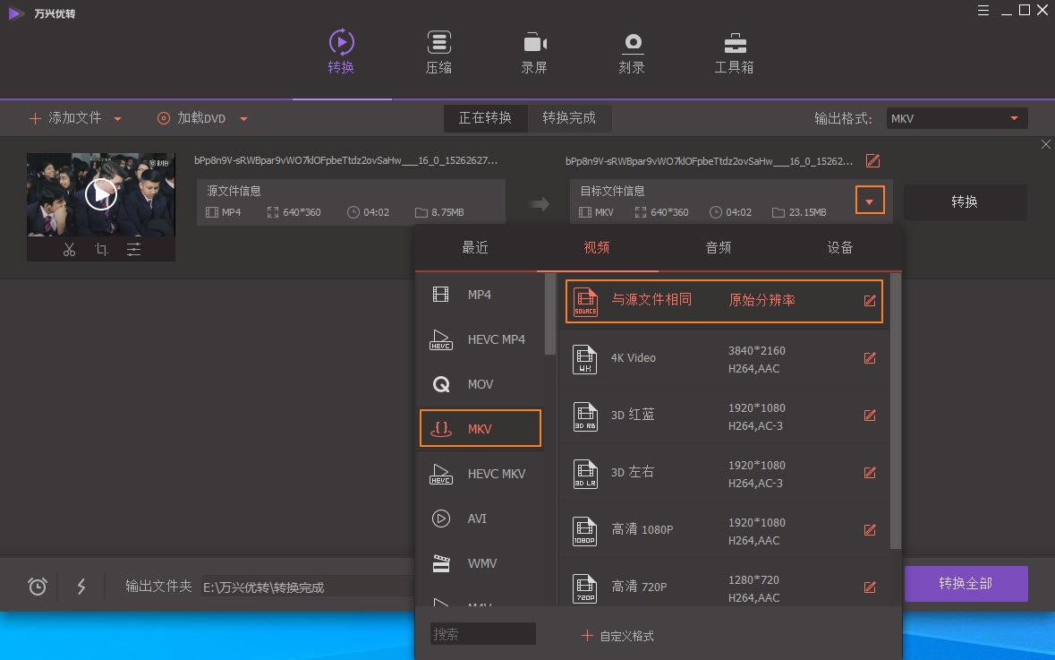Open the effects adjustment sliders icon
Screen dimensions: 1055x660
[132, 250]
